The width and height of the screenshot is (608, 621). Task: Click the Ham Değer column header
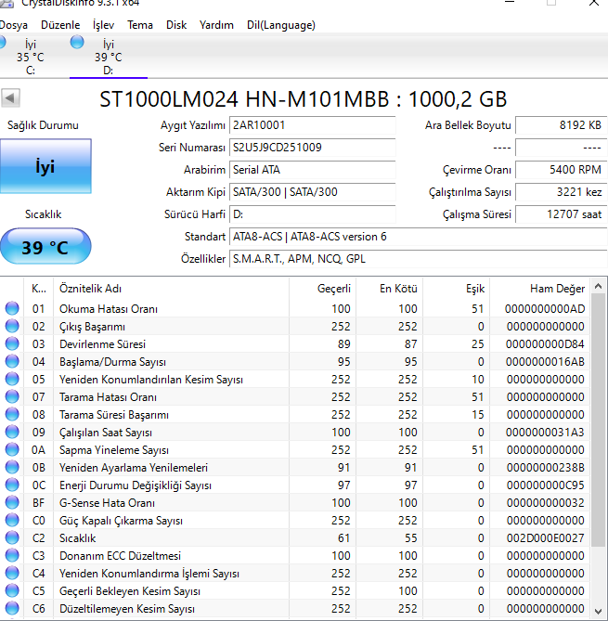[x=544, y=288]
